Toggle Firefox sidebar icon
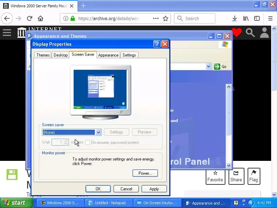Image resolution: width=277 pixels, height=208 pixels. click(x=257, y=18)
